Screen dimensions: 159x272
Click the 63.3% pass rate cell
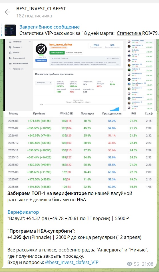(112, 172)
